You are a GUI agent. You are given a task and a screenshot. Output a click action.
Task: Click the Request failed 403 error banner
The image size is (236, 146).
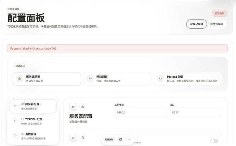coord(117,49)
